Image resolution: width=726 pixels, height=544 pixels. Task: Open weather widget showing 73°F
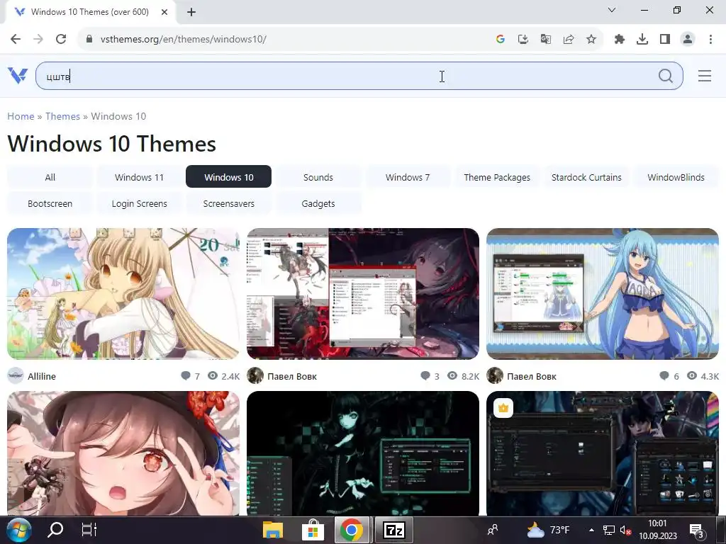pos(548,530)
